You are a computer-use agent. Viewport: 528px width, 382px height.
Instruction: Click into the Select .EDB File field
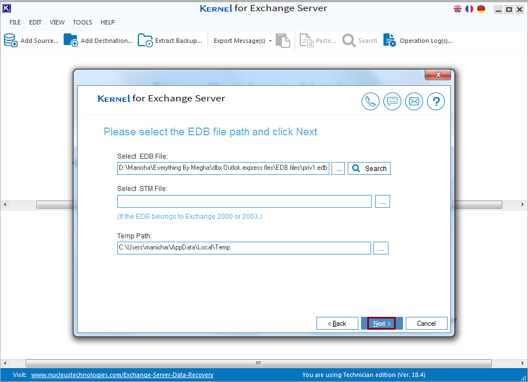(x=223, y=168)
